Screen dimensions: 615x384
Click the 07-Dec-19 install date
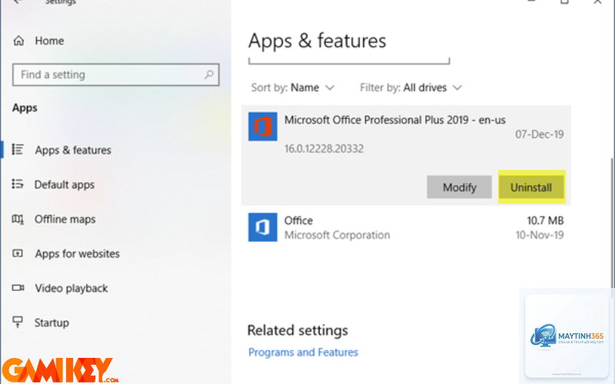[x=540, y=134]
